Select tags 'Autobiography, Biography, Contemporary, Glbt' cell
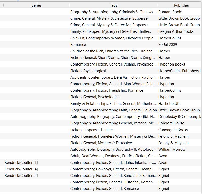 [x=113, y=117]
